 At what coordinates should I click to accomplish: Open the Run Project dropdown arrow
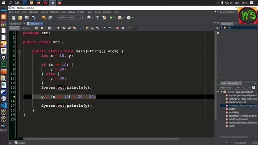click(x=115, y=18)
